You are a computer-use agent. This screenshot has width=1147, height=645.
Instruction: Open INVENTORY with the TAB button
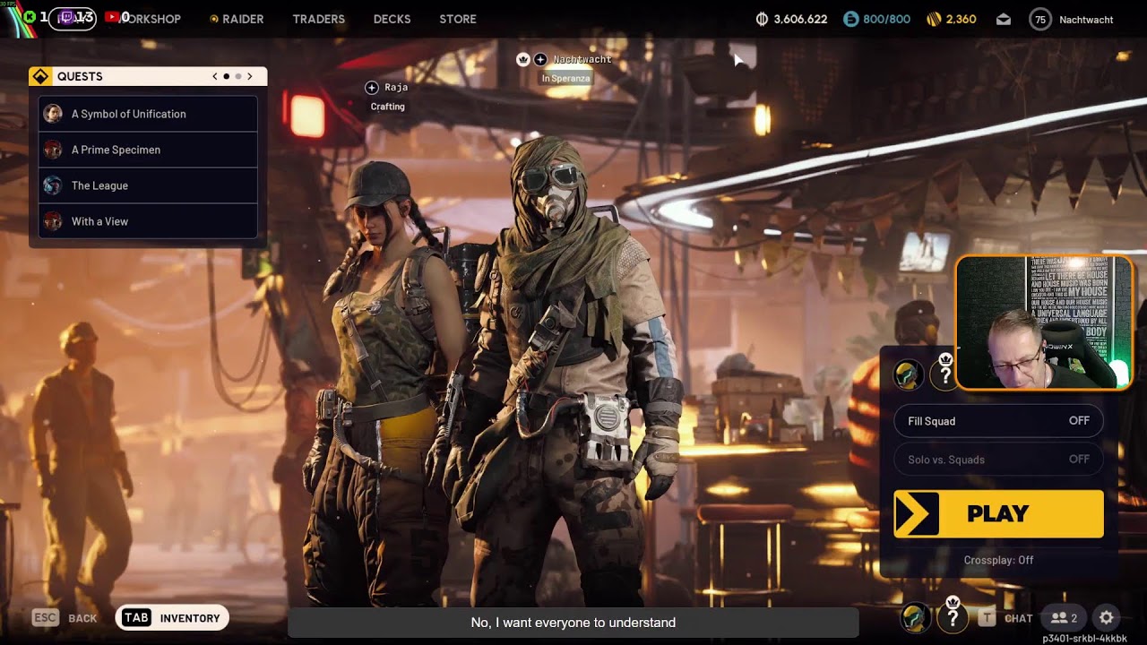click(172, 618)
